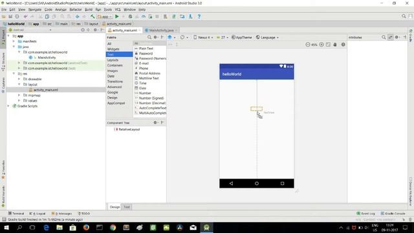
Task: Open the Tools menu
Action: tap(108, 10)
